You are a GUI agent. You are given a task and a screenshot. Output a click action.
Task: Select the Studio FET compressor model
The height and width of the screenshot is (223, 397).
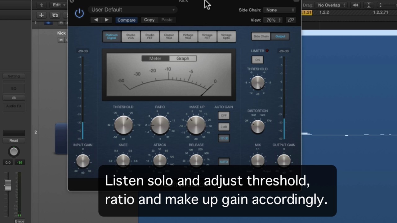click(150, 37)
